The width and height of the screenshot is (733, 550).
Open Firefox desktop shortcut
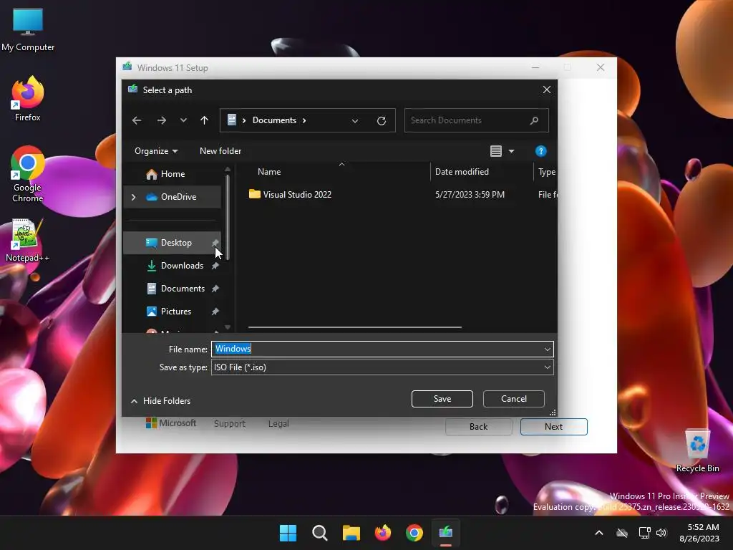point(28,99)
